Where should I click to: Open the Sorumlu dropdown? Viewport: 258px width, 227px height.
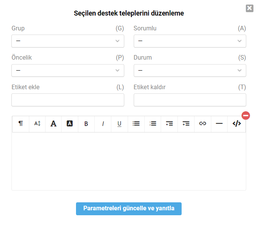pos(190,41)
